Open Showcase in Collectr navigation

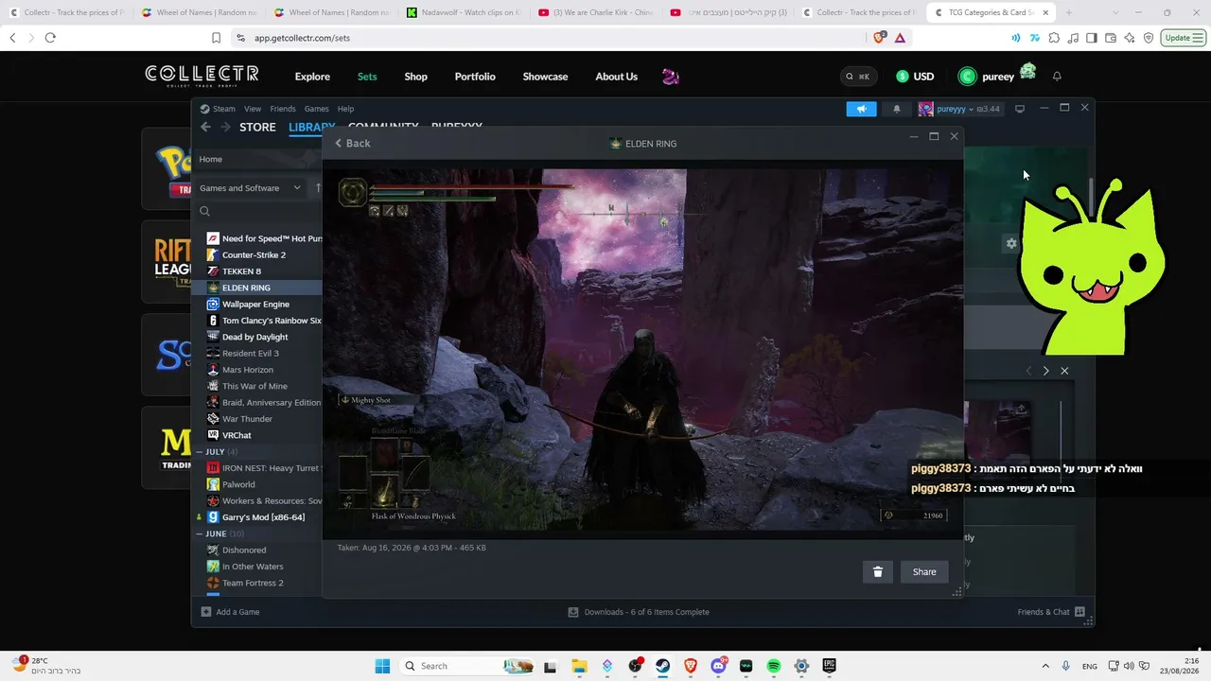[x=545, y=77]
